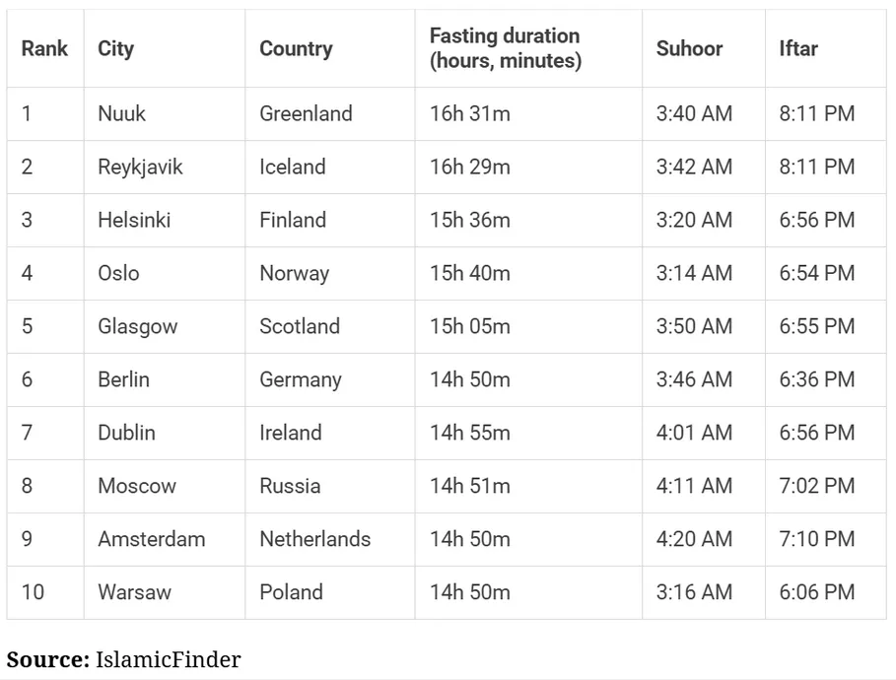The width and height of the screenshot is (896, 680).
Task: Click the Iftar column header
Action: pyautogui.click(x=798, y=48)
